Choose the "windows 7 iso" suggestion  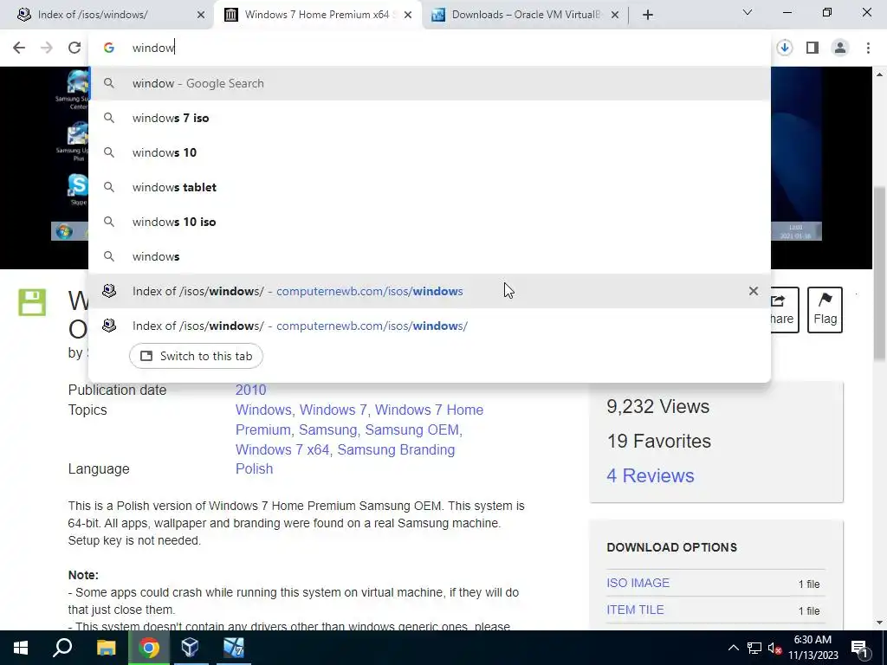(430, 118)
